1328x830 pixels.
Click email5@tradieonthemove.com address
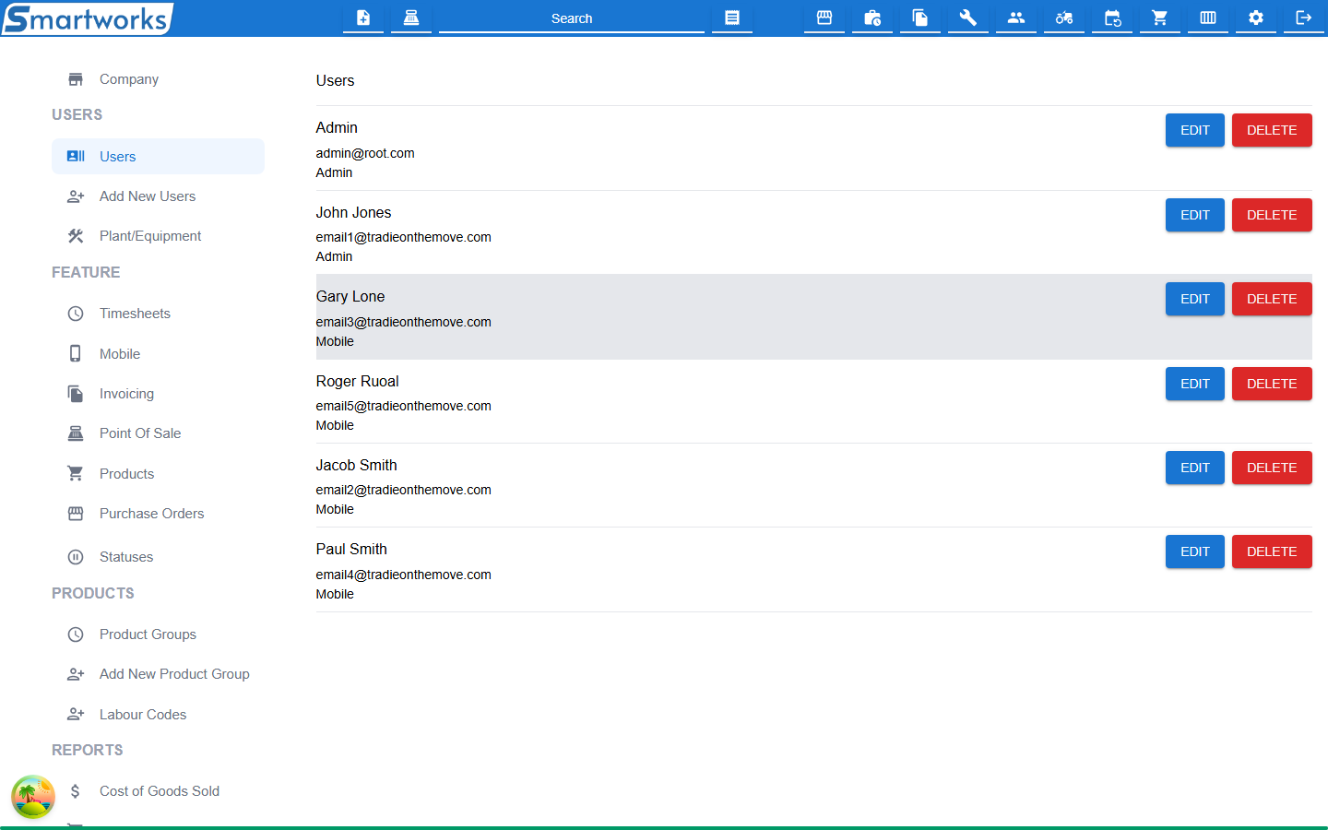click(403, 406)
